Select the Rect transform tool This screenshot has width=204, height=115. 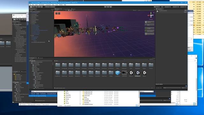pyautogui.click(x=42, y=7)
